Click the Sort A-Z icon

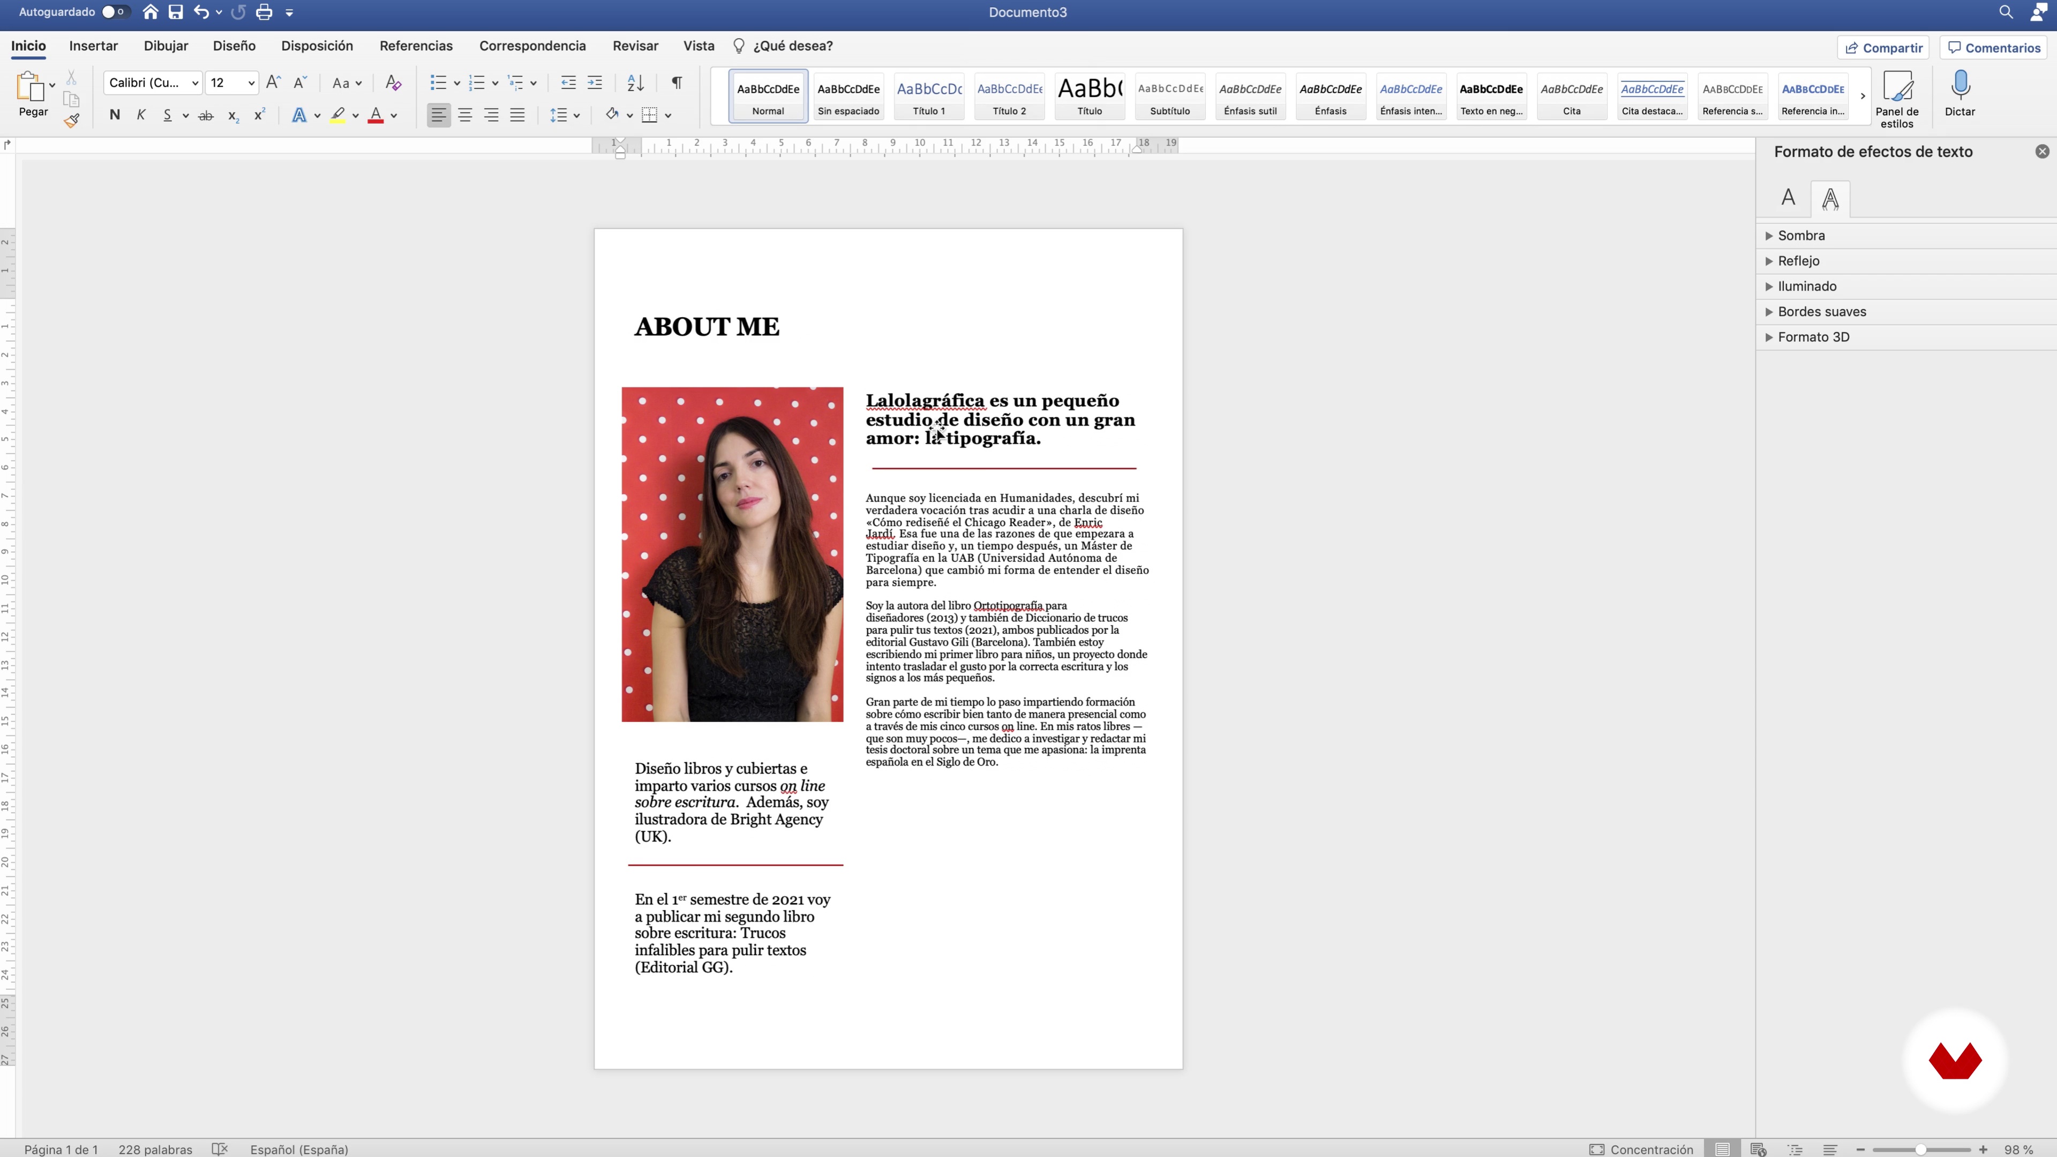click(x=636, y=83)
